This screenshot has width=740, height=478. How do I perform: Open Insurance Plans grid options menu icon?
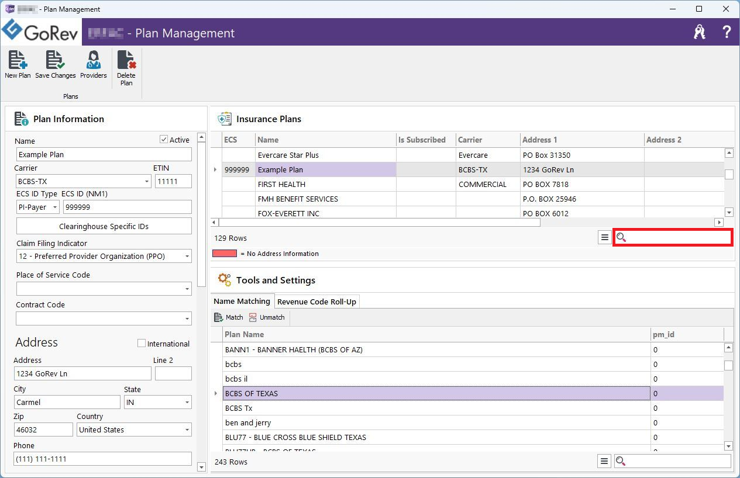605,238
